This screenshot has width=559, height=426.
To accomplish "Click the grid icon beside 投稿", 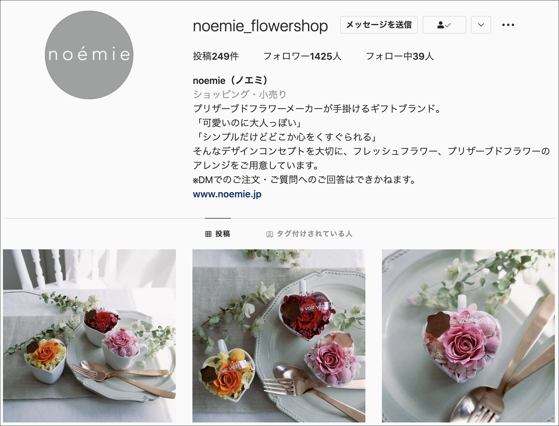I will click(x=208, y=234).
